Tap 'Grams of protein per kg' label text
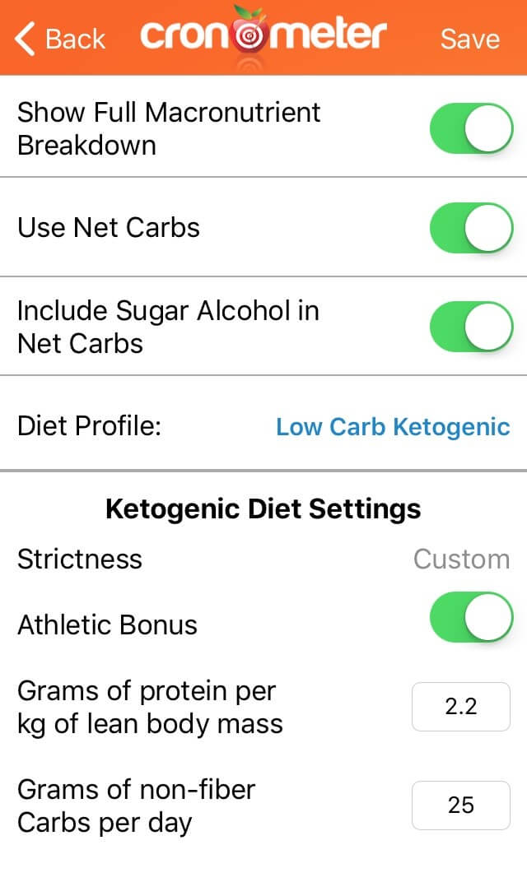The height and width of the screenshot is (896, 527). [150, 708]
